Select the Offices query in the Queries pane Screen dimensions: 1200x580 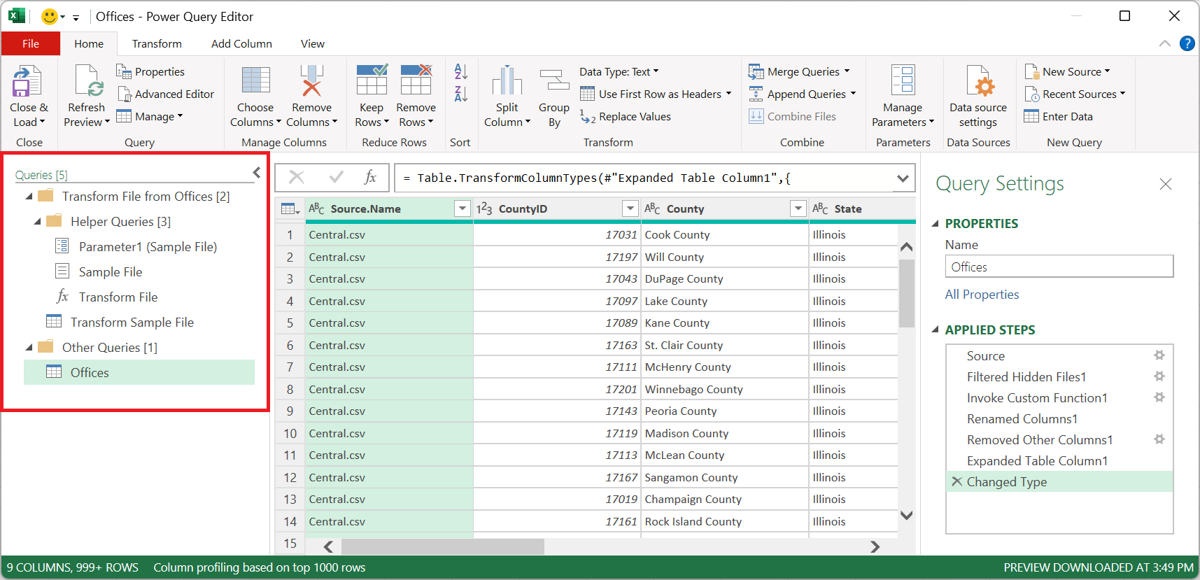(x=139, y=372)
